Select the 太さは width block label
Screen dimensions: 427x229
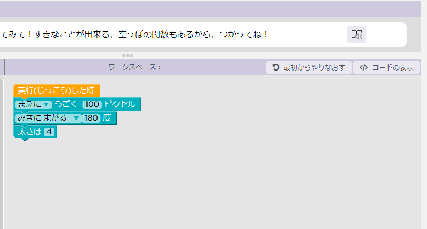coord(30,132)
